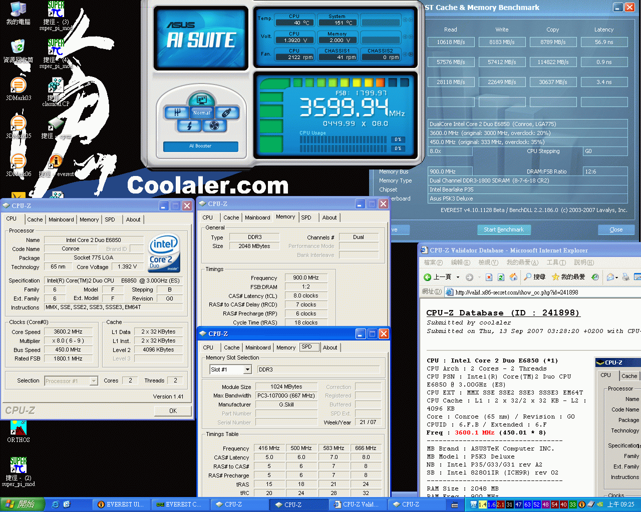Image resolution: width=641 pixels, height=512 pixels.
Task: Click the AI Suite nitro canister icon
Action: [226, 113]
